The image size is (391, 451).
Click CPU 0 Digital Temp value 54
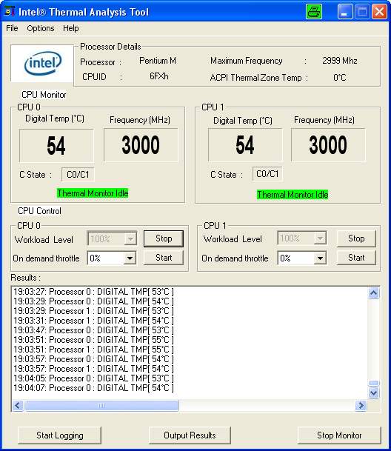tap(56, 146)
